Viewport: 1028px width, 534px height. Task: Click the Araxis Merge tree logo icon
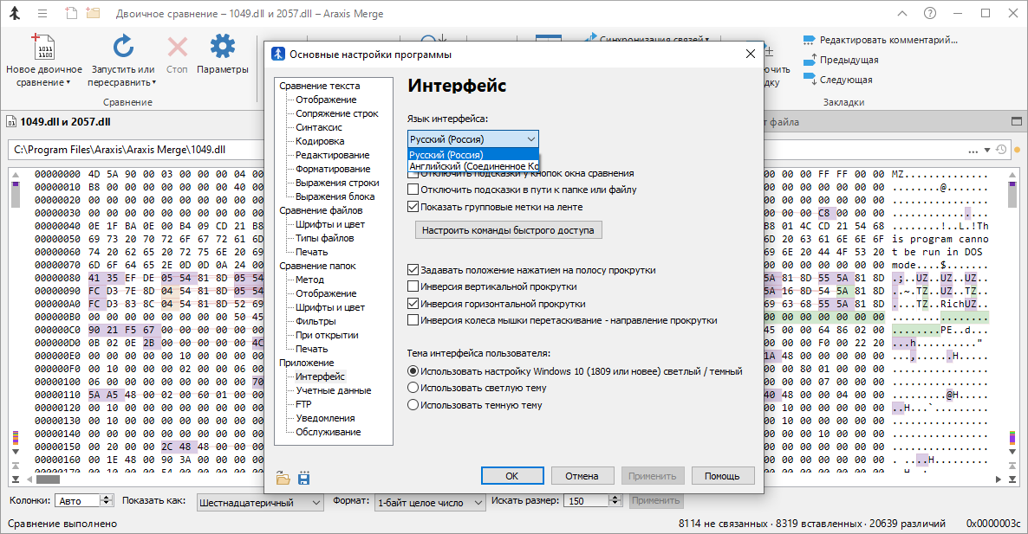pos(15,13)
